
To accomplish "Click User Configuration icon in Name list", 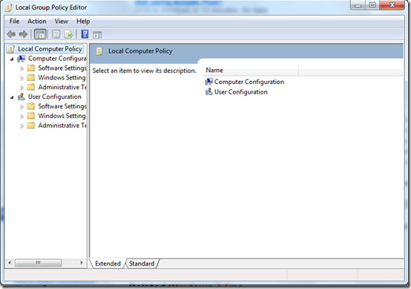I will tap(209, 92).
